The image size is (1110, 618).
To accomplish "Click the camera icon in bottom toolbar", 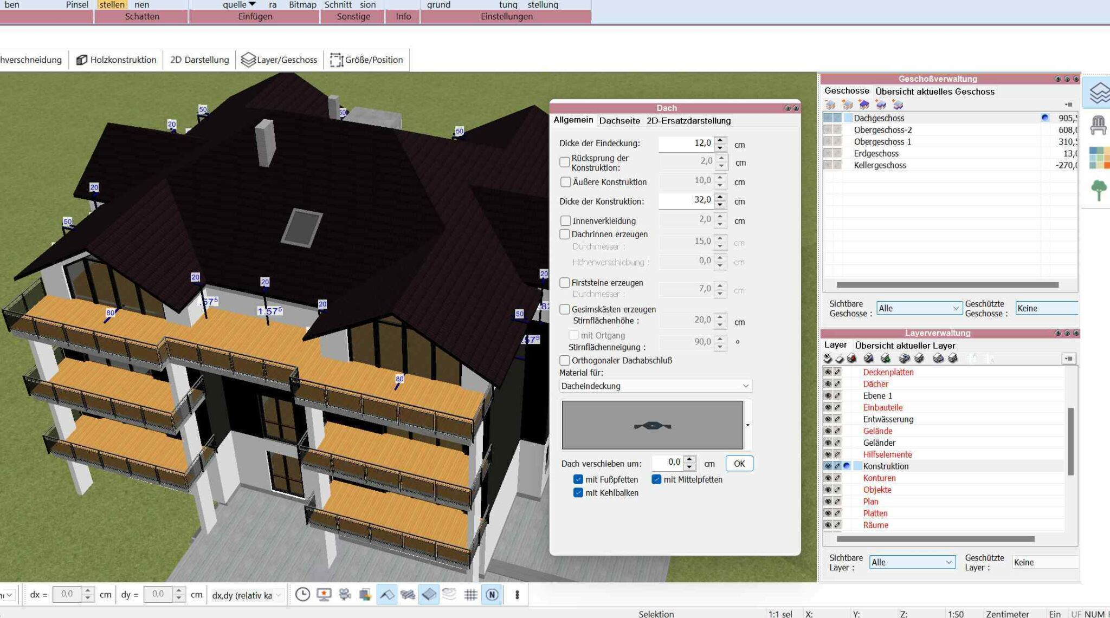I will tap(345, 595).
